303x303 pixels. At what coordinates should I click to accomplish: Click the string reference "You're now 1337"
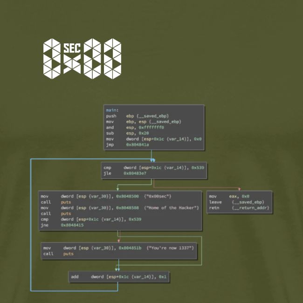click(x=170, y=248)
